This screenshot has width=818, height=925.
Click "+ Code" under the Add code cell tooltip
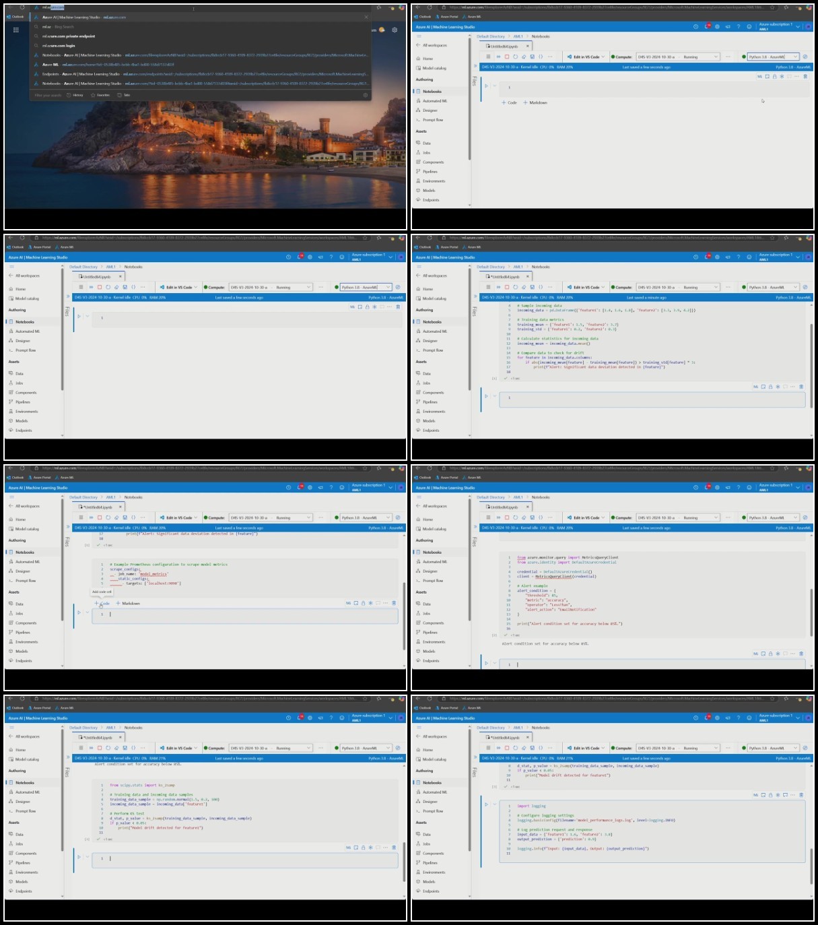tap(102, 604)
